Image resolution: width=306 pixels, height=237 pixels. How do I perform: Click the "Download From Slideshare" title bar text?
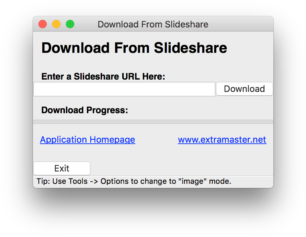[153, 24]
